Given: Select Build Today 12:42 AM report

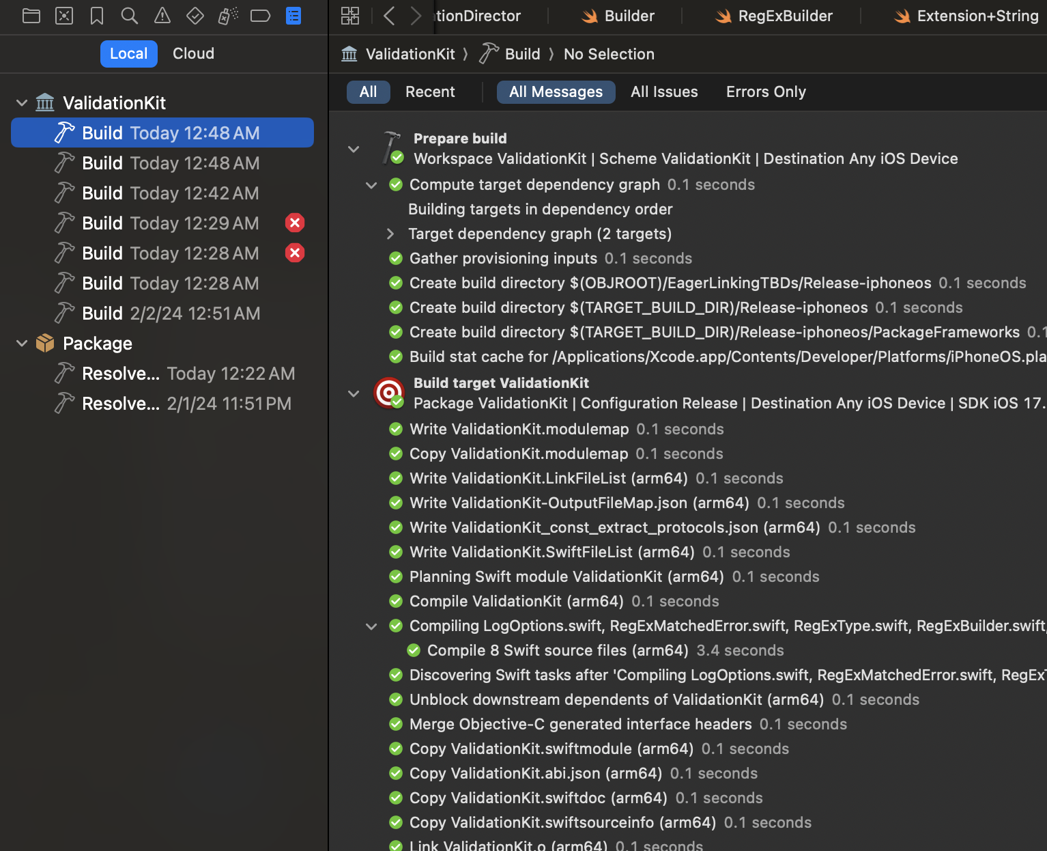Looking at the screenshot, I should pos(162,193).
